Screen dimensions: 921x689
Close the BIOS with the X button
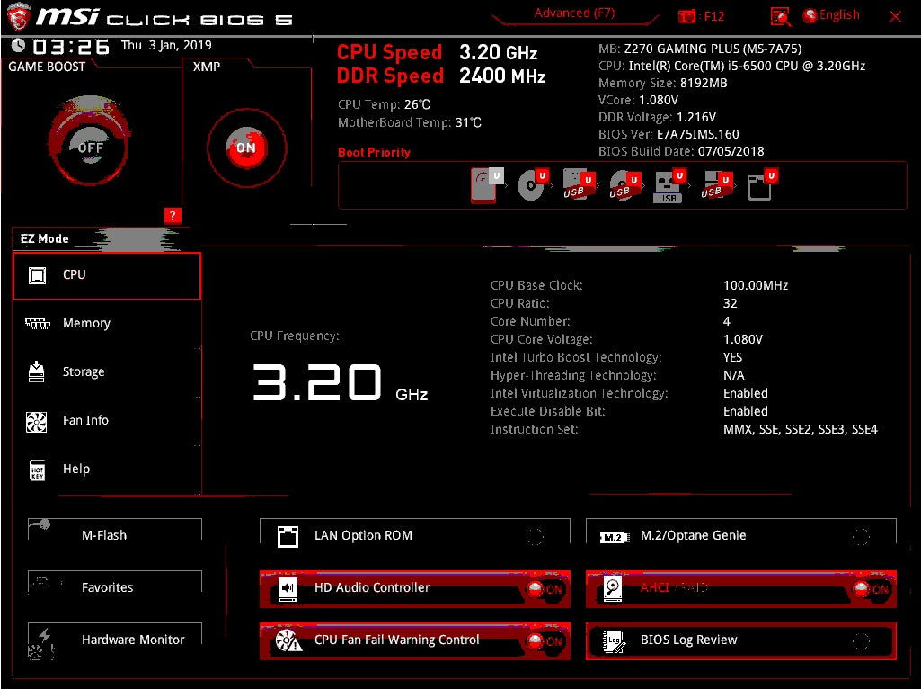click(895, 16)
